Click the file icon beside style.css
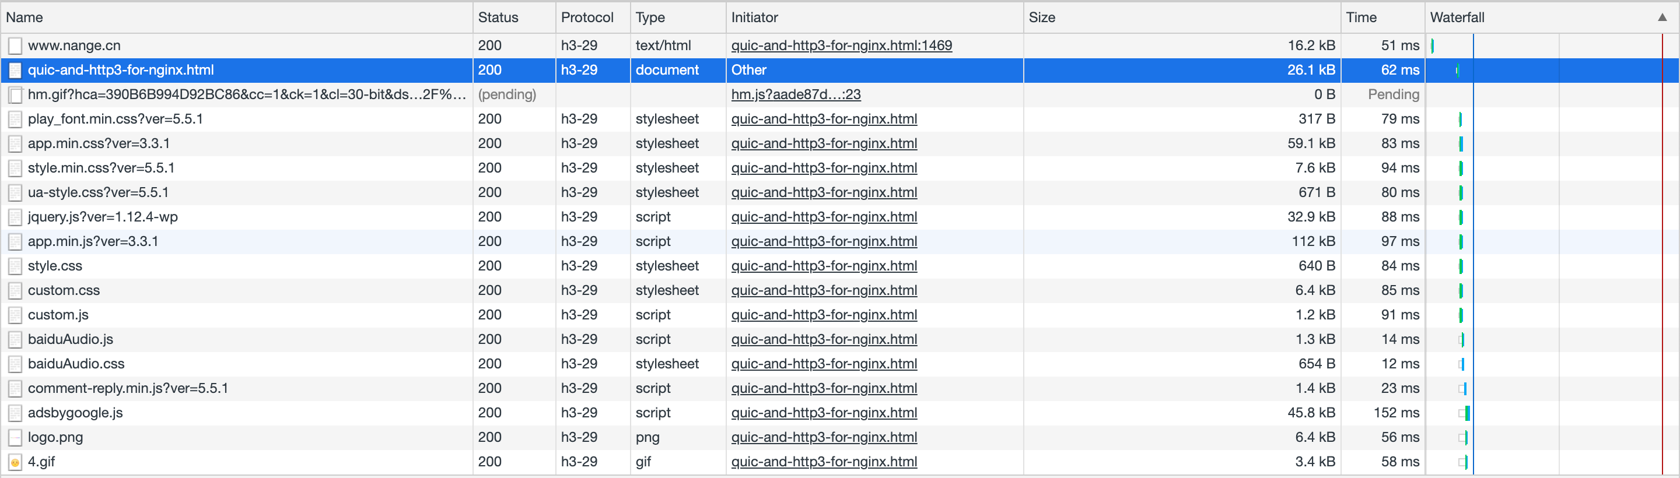The image size is (1680, 478). pyautogui.click(x=15, y=266)
